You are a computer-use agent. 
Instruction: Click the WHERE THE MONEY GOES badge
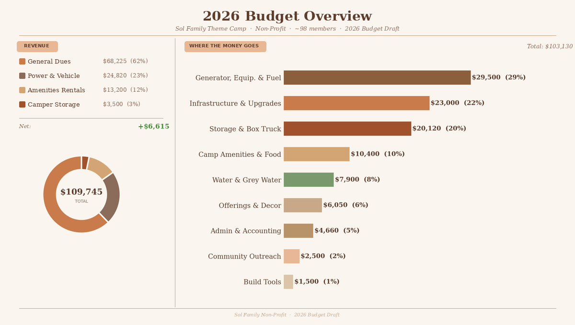[x=225, y=46]
